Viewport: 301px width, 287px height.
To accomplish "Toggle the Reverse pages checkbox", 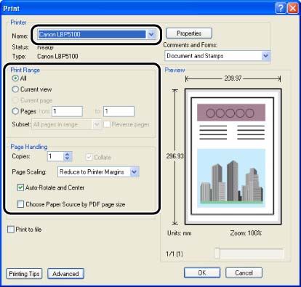I will 107,124.
